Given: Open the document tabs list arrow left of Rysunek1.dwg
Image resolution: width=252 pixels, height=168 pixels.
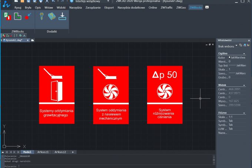Looking at the screenshot, I should (x=1, y=40).
